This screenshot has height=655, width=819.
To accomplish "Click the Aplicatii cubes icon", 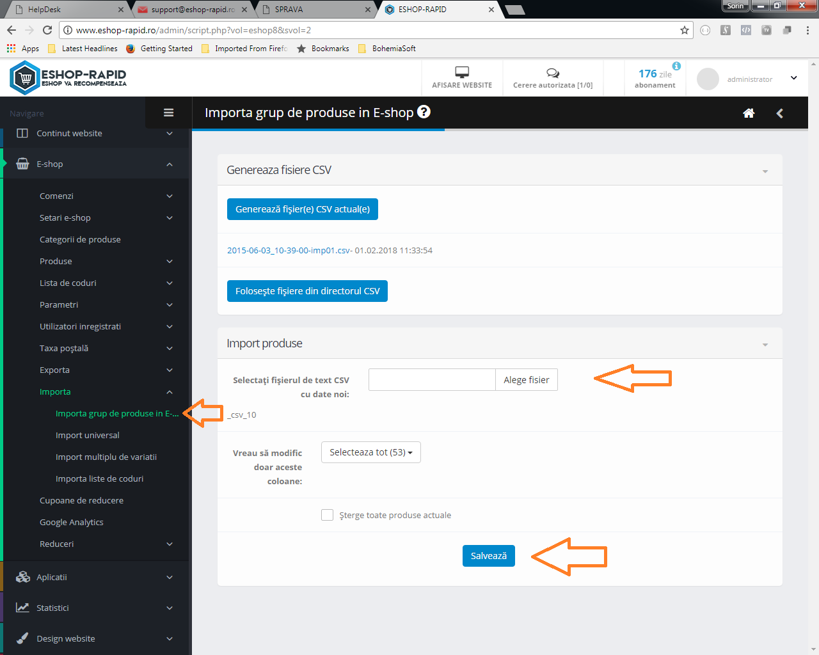I will tap(23, 577).
